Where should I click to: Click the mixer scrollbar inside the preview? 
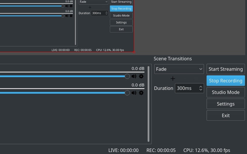pyautogui.click(x=76, y=22)
